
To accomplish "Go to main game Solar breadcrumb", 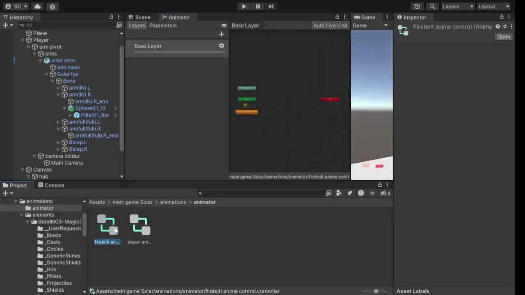I will point(132,202).
